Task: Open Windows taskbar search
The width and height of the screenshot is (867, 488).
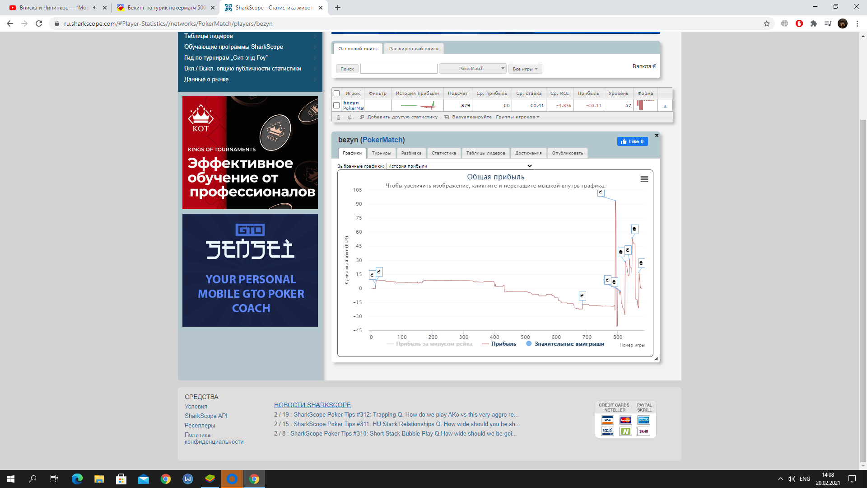Action: point(33,479)
